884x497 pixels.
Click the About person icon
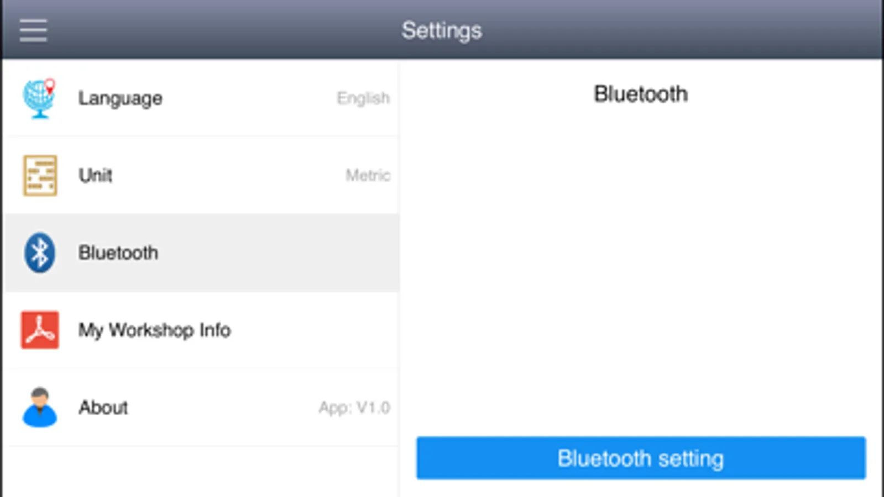pos(40,407)
